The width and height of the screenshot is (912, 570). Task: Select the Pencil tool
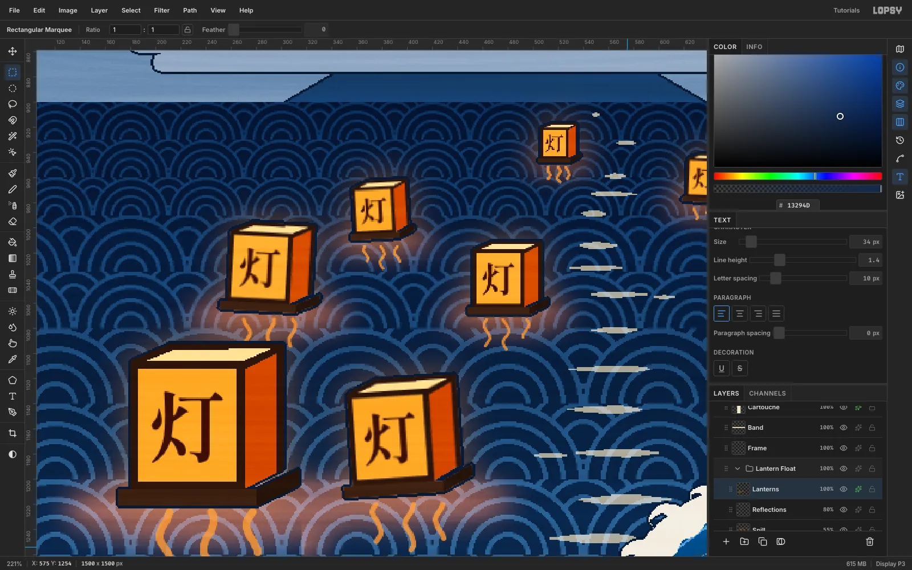click(13, 189)
